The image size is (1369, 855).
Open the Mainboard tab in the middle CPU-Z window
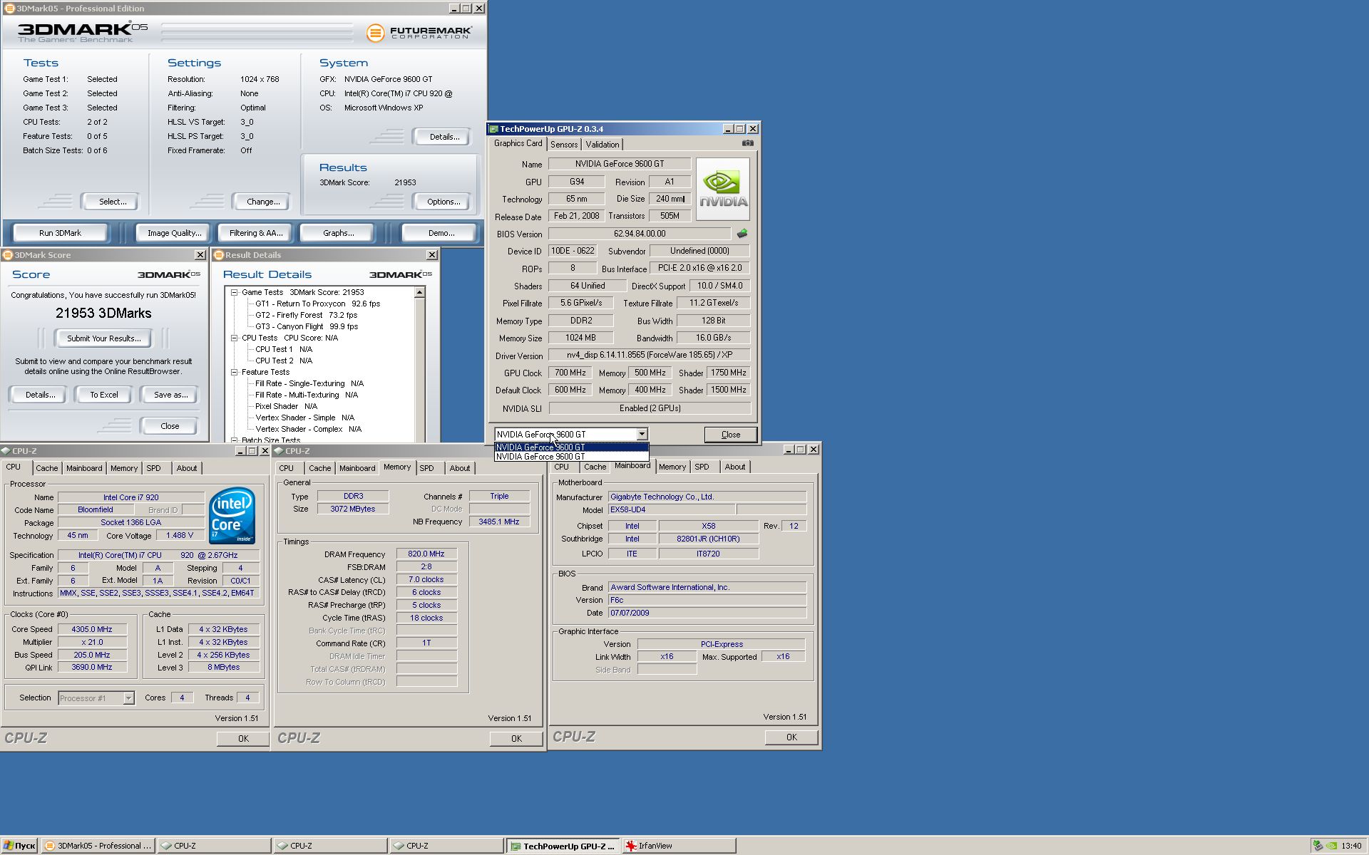pos(357,468)
